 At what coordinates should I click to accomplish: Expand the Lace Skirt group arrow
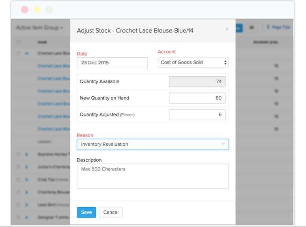click(27, 204)
